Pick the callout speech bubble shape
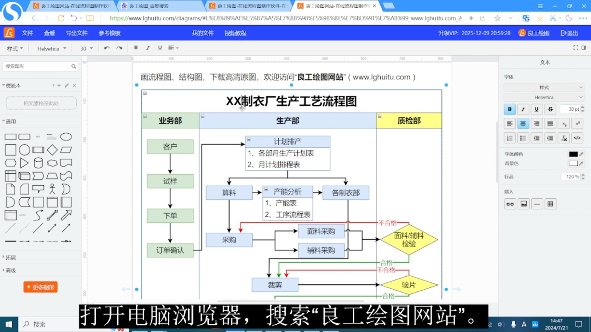This screenshot has height=332, width=591. point(38,189)
